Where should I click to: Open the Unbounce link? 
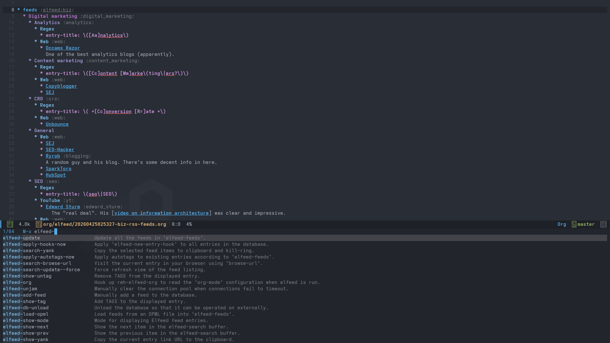coord(57,124)
